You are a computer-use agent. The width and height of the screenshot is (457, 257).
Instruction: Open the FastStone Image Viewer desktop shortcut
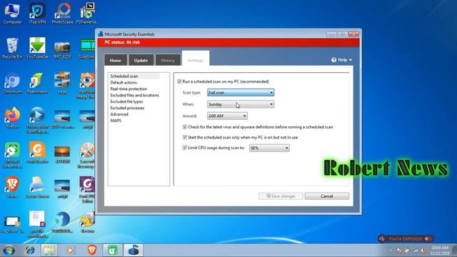click(87, 85)
